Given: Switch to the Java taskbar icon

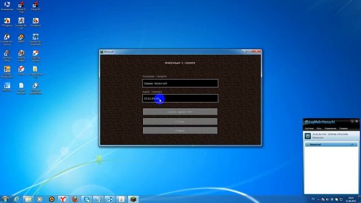Looking at the screenshot, I should coord(122,199).
